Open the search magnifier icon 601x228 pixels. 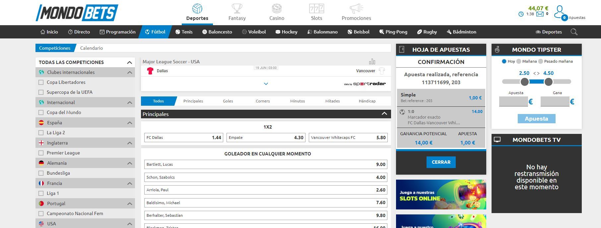(x=574, y=32)
